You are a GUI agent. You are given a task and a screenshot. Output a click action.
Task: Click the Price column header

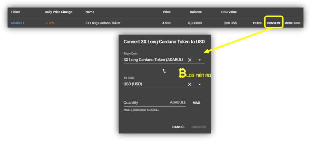(166, 12)
